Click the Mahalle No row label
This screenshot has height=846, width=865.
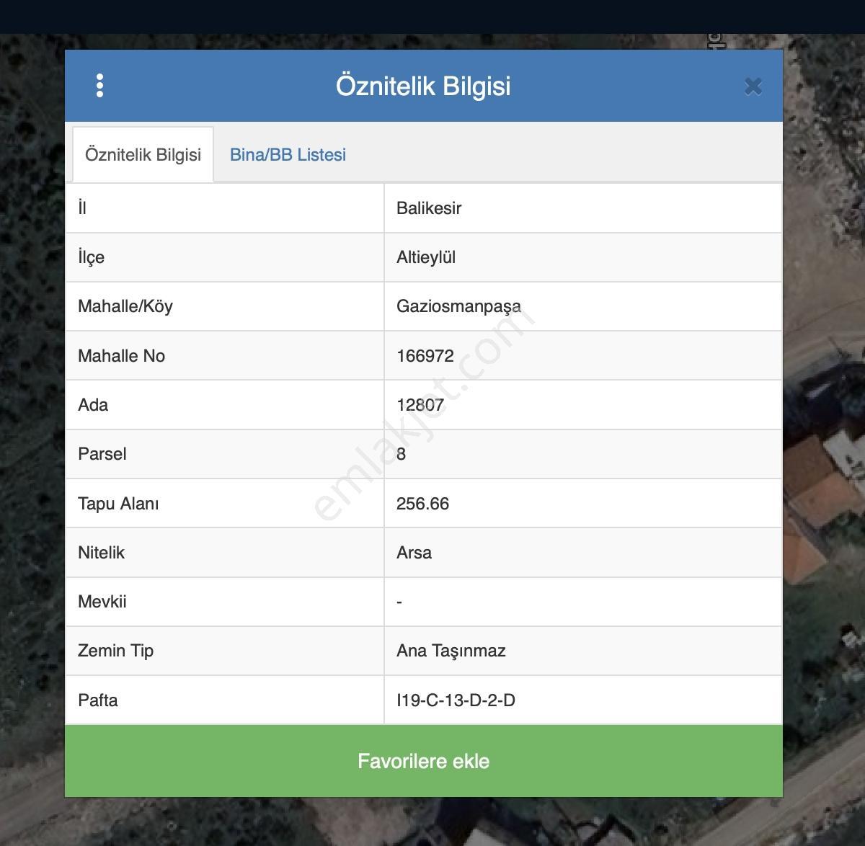[121, 356]
